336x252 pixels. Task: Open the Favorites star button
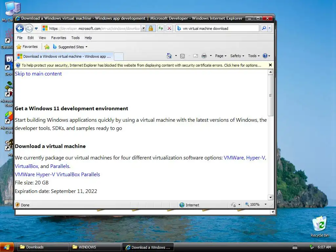coord(27,47)
